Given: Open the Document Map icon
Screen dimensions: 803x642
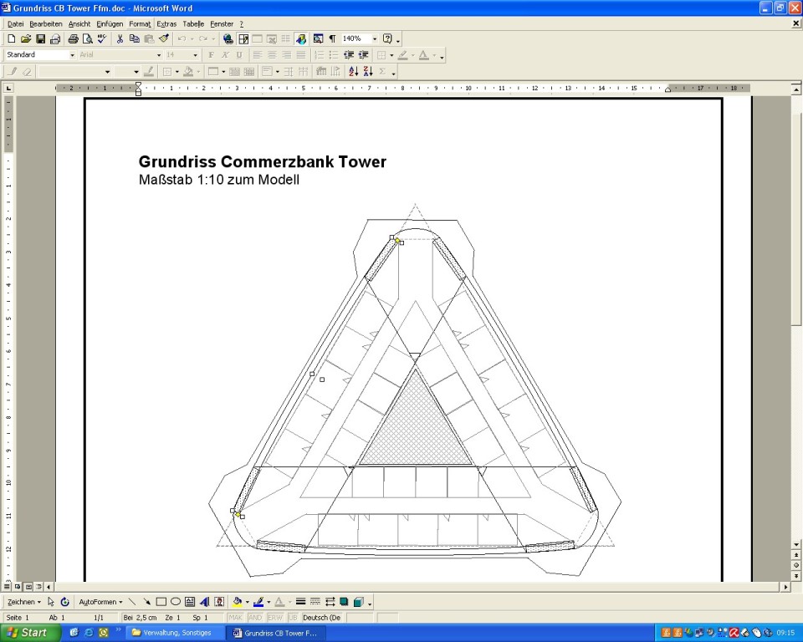Looking at the screenshot, I should tap(318, 39).
